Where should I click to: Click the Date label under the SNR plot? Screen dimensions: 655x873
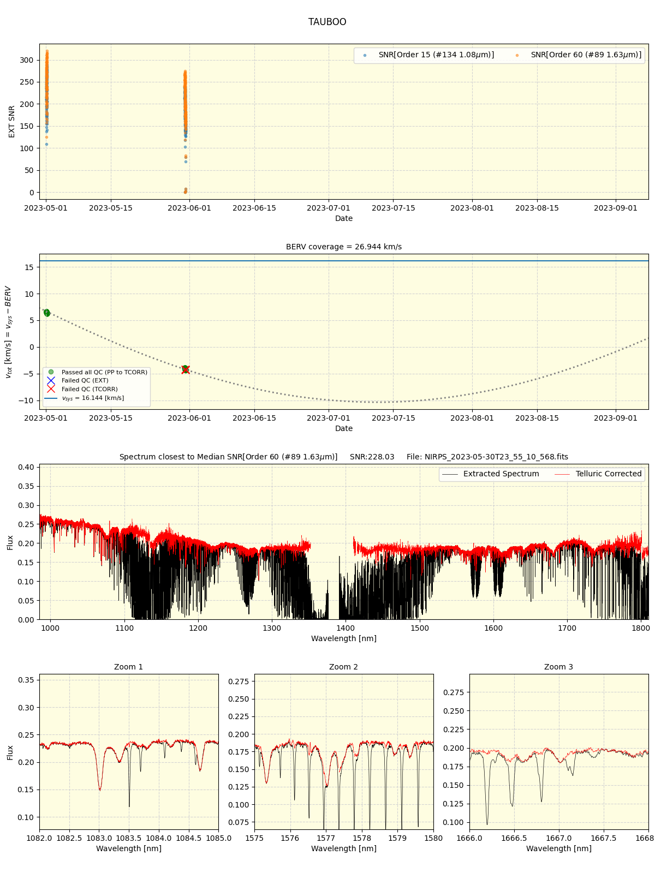344,218
